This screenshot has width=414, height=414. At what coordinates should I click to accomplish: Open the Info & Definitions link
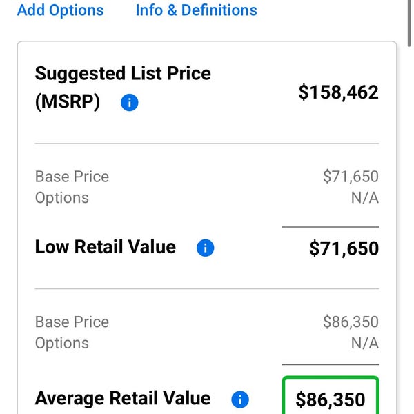196,10
